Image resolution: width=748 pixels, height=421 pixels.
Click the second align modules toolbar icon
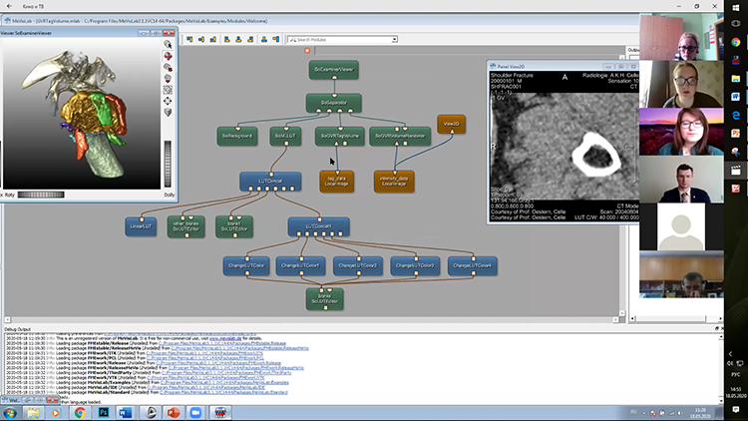pyautogui.click(x=201, y=39)
